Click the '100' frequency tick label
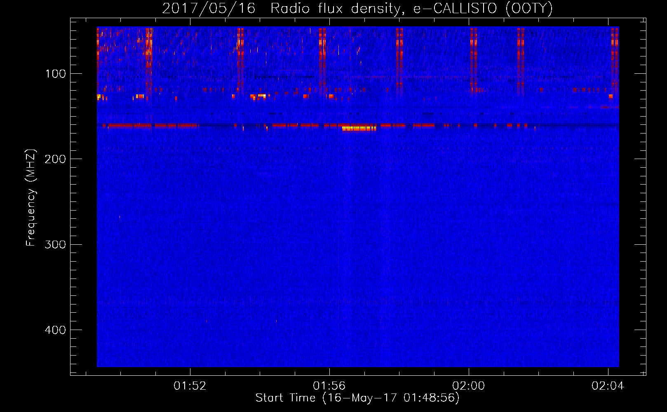The width and height of the screenshot is (667, 412). (x=56, y=74)
